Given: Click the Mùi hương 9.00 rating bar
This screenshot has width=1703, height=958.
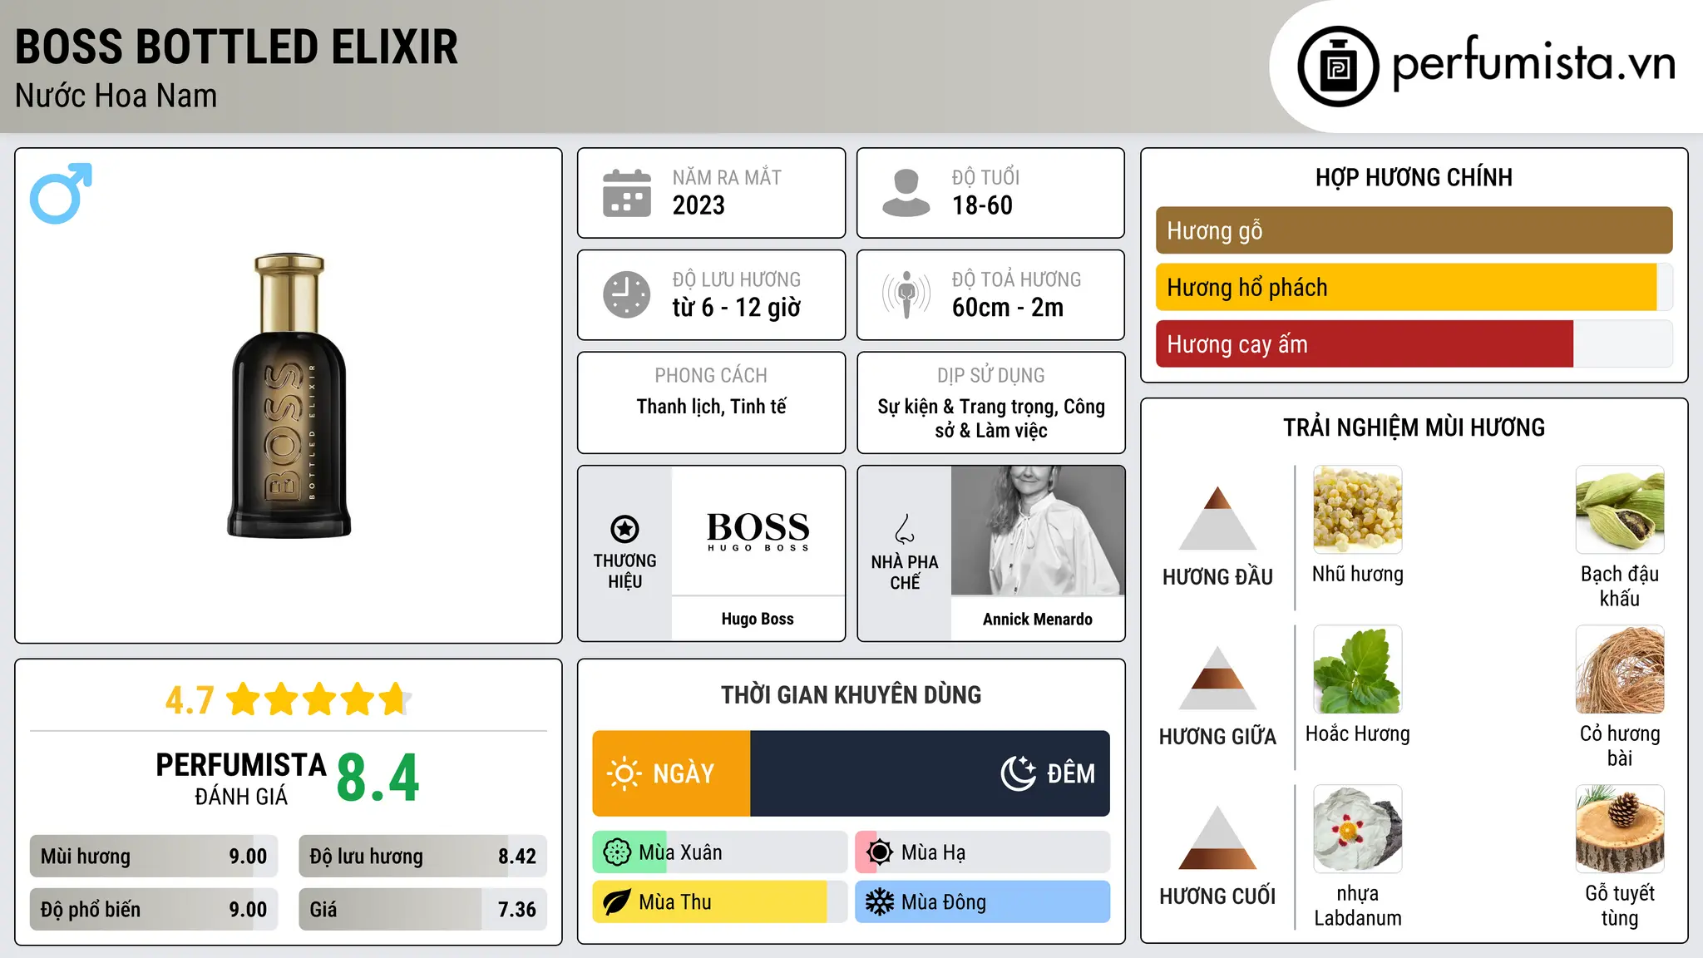Looking at the screenshot, I should pyautogui.click(x=154, y=857).
